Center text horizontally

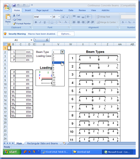click(x=79, y=22)
